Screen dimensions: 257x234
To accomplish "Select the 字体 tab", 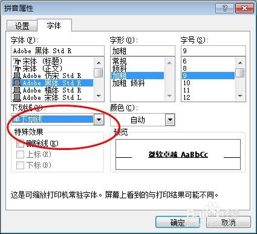I will pos(54,25).
